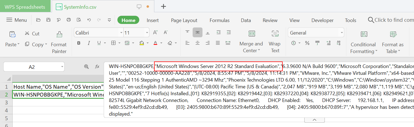Switch to the Page Layout tab

click(x=184, y=20)
